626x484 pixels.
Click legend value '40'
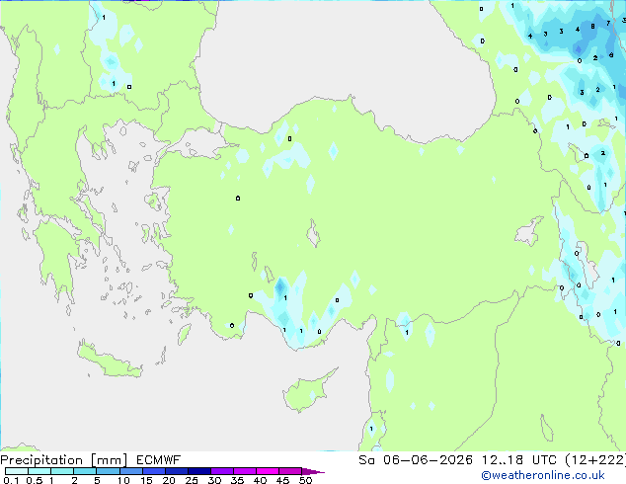pos(260,480)
